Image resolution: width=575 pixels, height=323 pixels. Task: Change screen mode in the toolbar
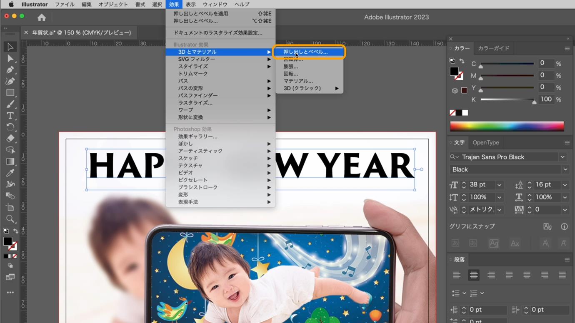pyautogui.click(x=10, y=277)
